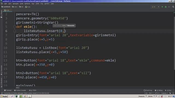175x98 pixels.
Task: Click the Masaüstü toolbar in taskbar
Action: tap(142, 96)
